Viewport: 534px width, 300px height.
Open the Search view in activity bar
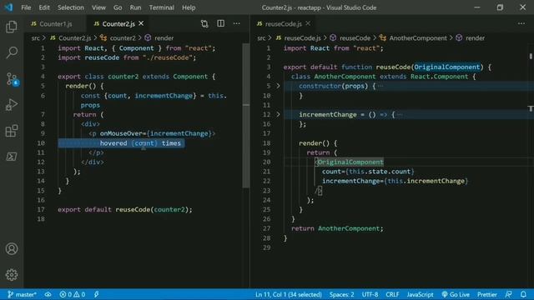point(12,52)
